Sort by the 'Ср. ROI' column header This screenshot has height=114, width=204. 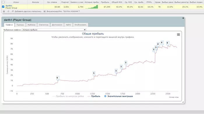(128, 2)
